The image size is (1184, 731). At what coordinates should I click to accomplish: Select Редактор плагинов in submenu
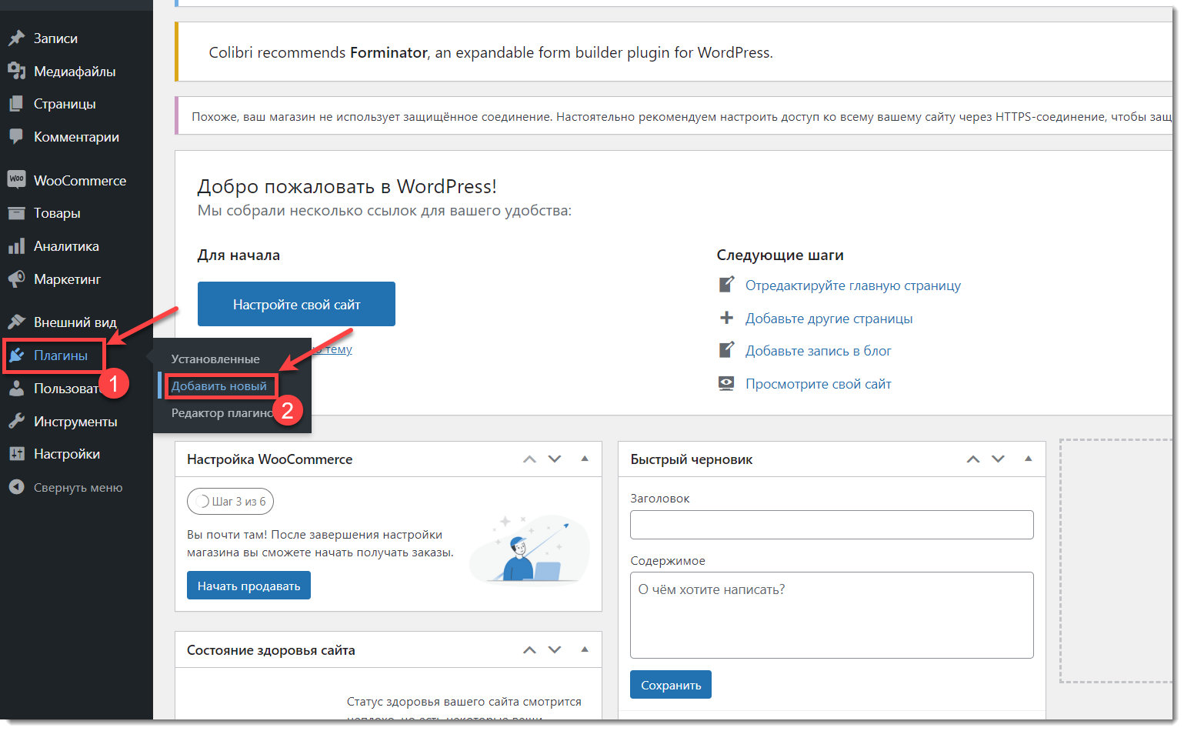(222, 413)
